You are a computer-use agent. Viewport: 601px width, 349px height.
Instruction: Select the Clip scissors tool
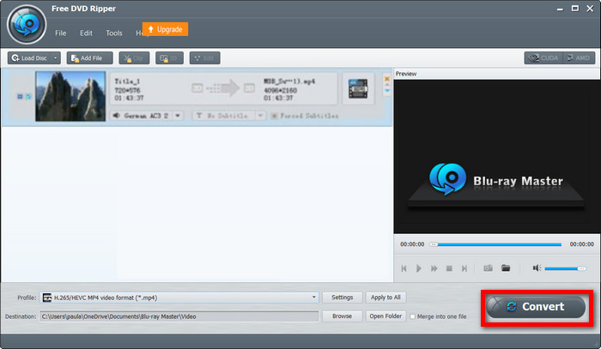(134, 58)
